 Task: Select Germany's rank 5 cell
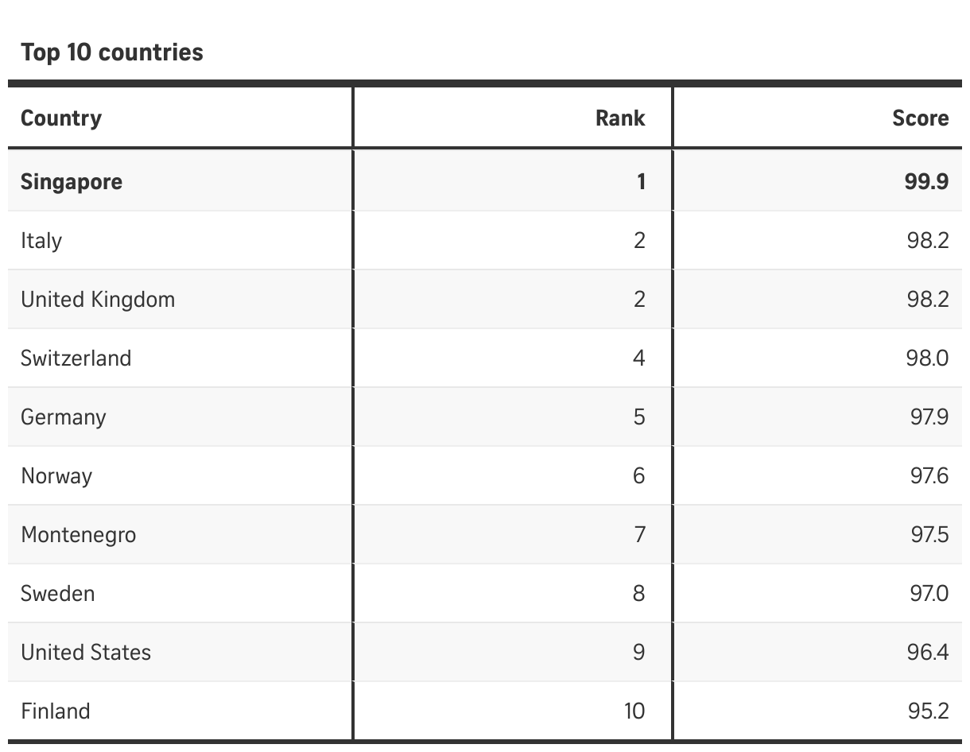[x=638, y=417]
